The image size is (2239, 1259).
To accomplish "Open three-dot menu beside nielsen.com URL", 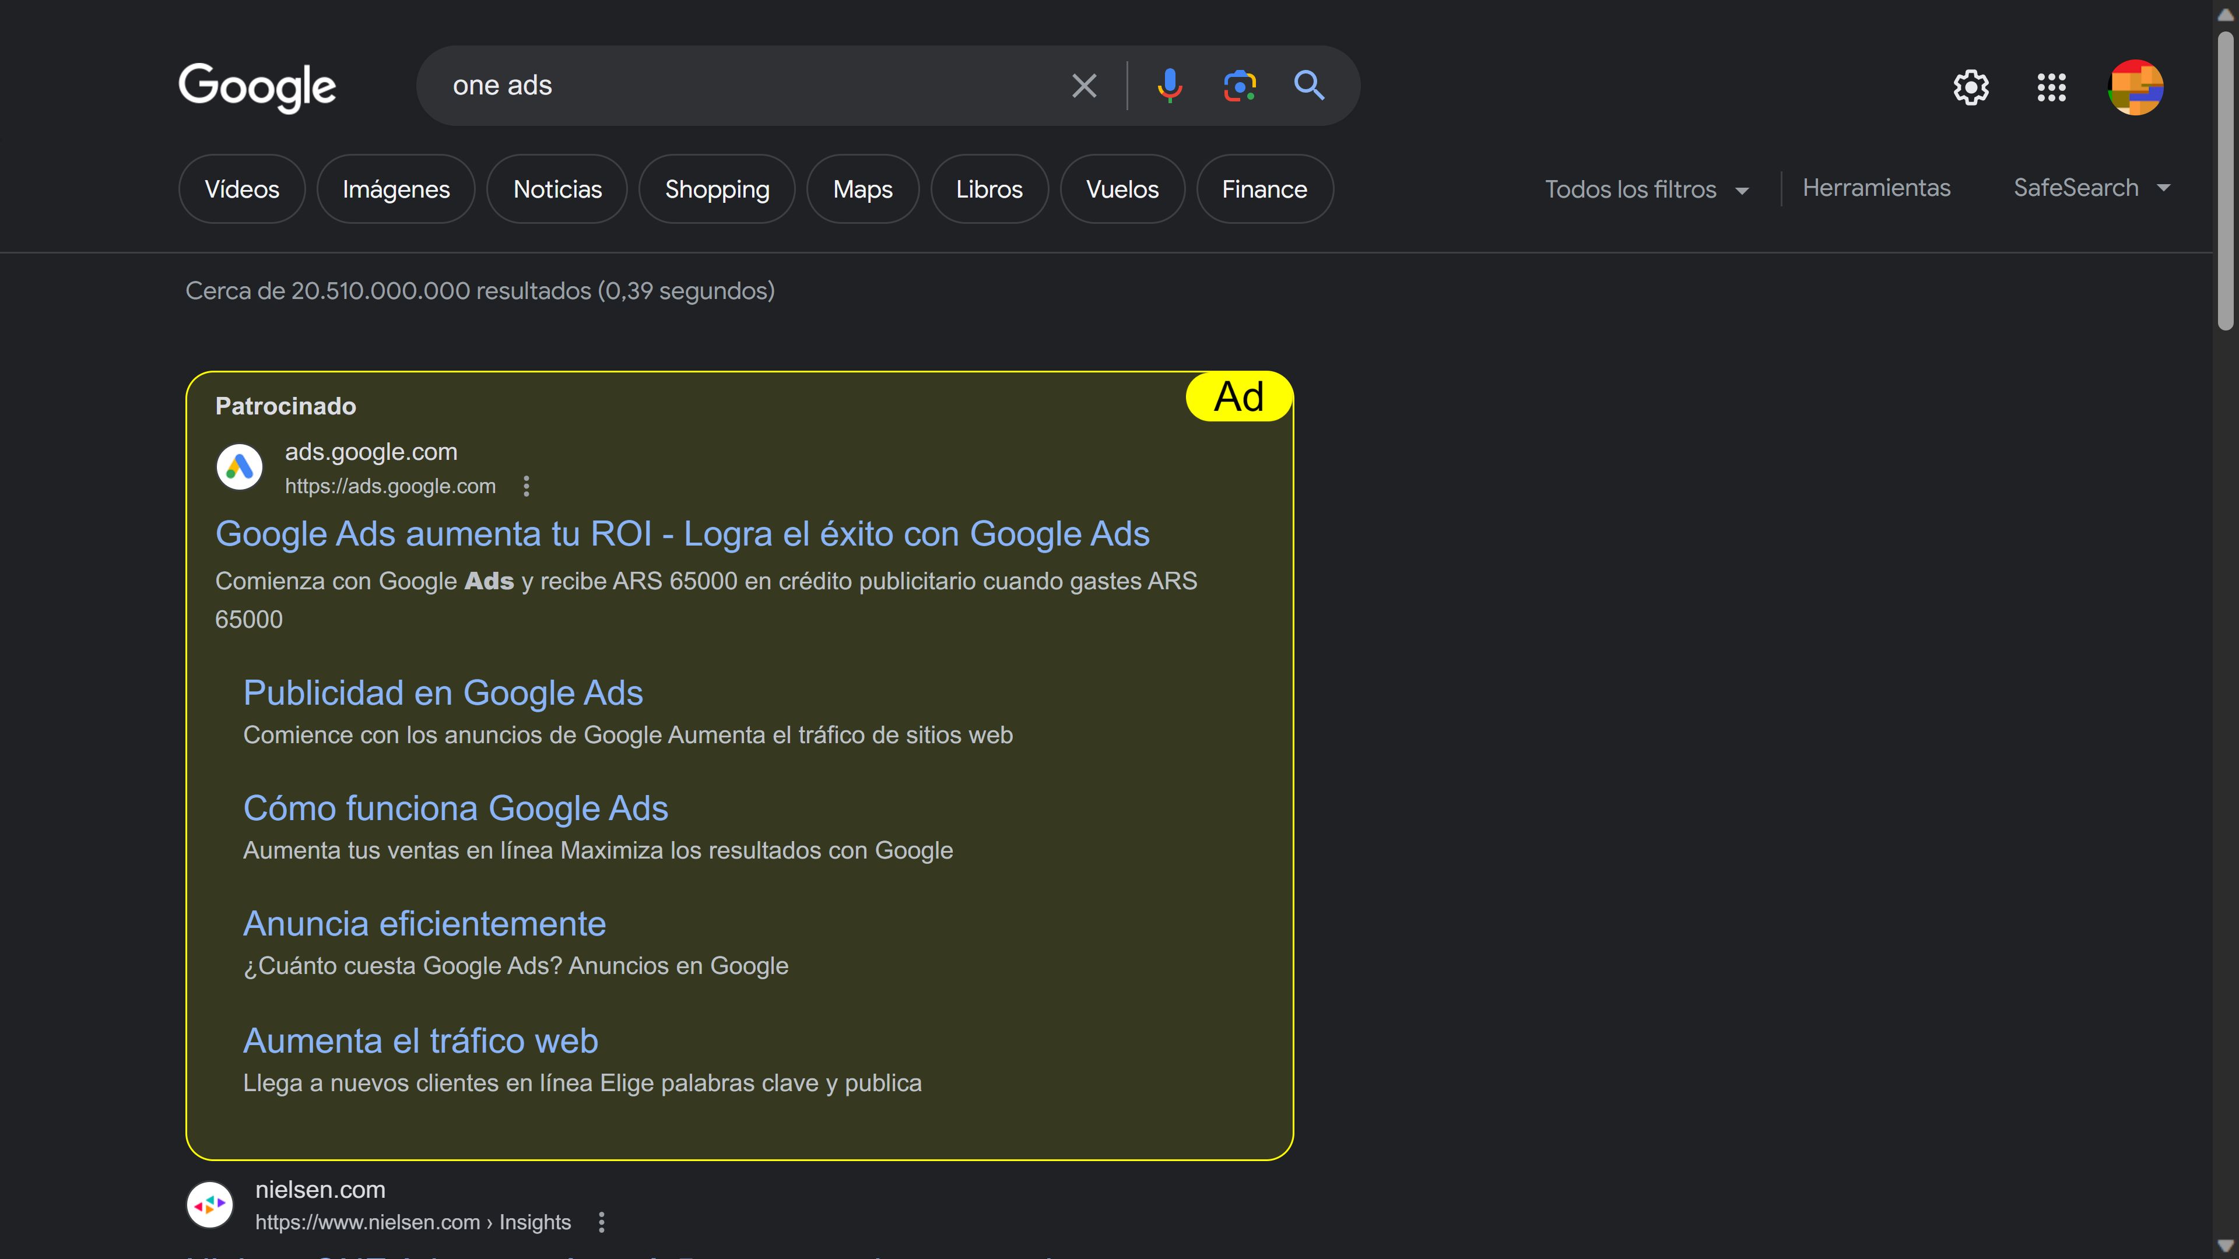I will (602, 1222).
